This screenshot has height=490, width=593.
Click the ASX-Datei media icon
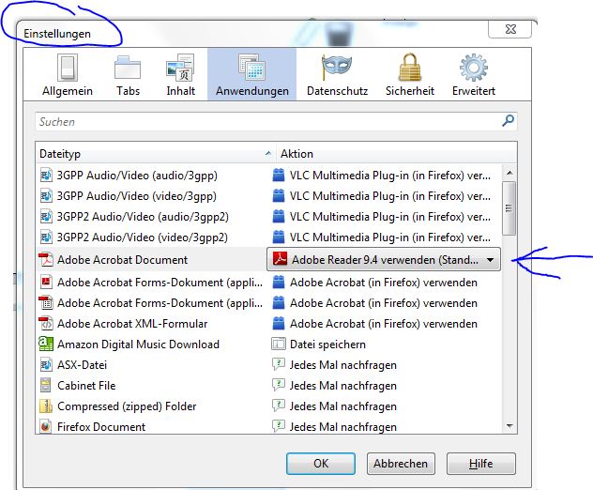46,365
